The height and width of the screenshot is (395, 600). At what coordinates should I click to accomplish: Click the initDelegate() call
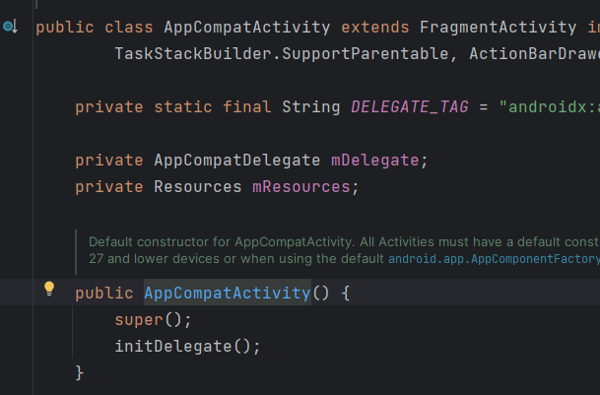pos(187,347)
